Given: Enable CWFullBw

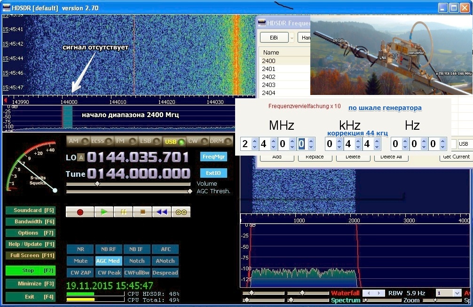Looking at the screenshot, I should coord(137,273).
